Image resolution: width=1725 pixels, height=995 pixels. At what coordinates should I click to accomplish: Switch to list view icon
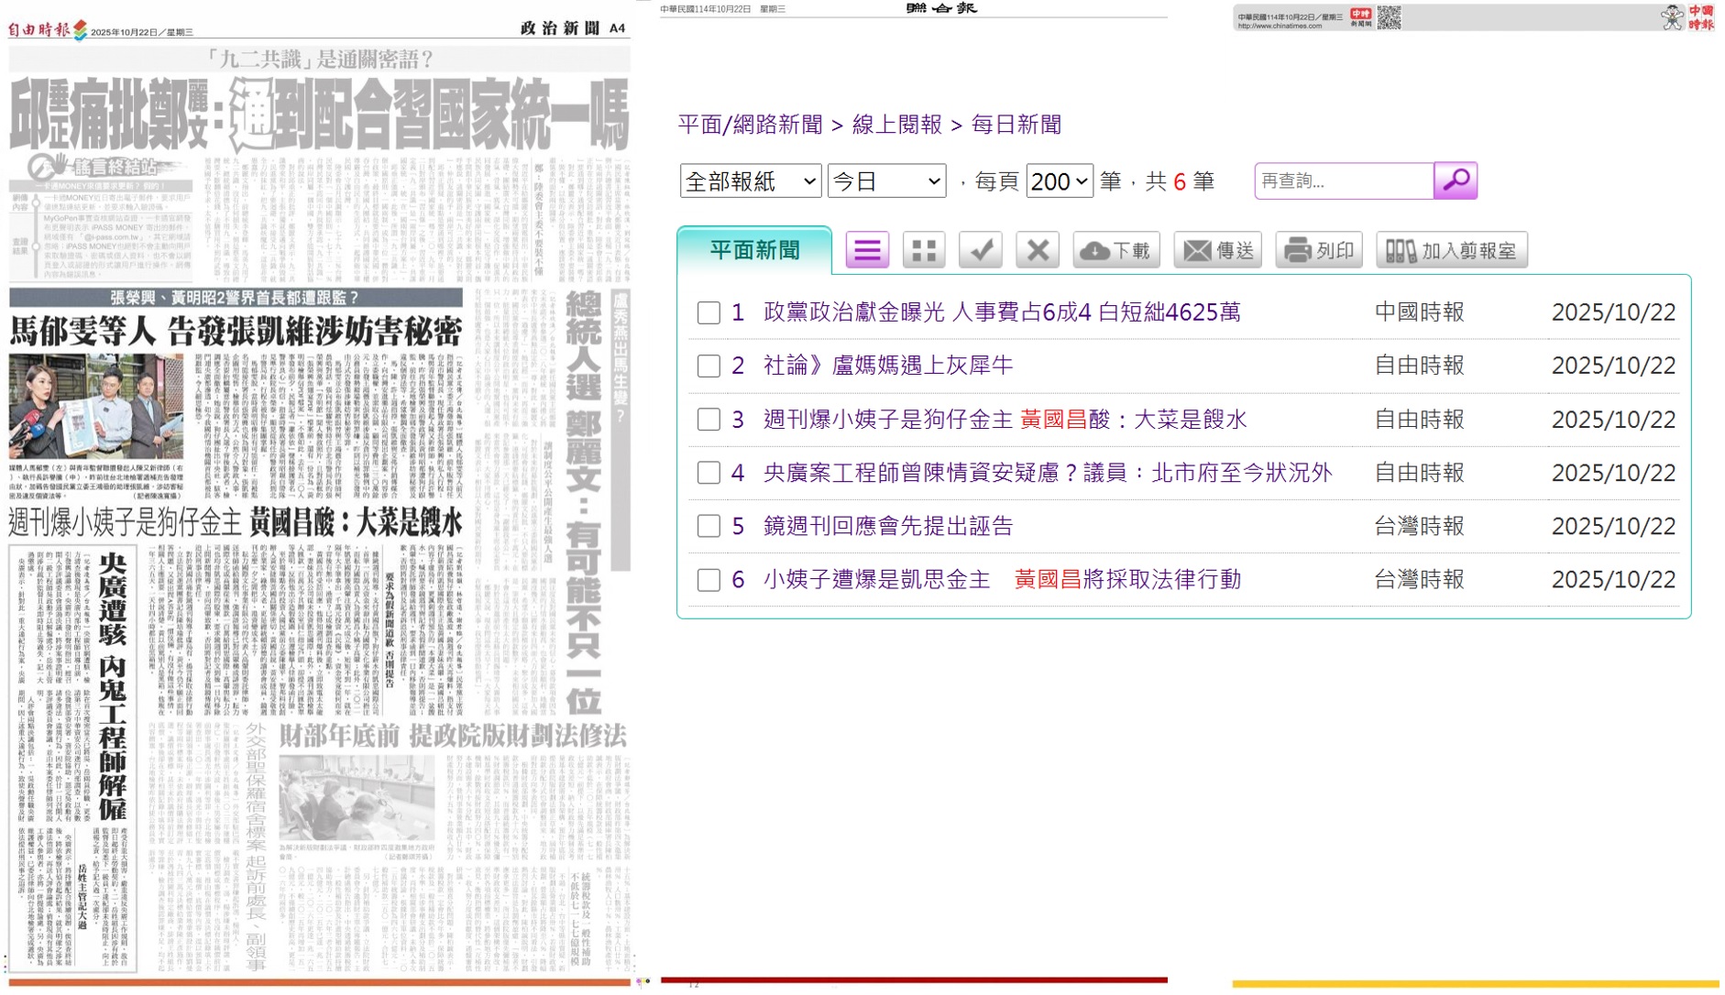(x=867, y=250)
